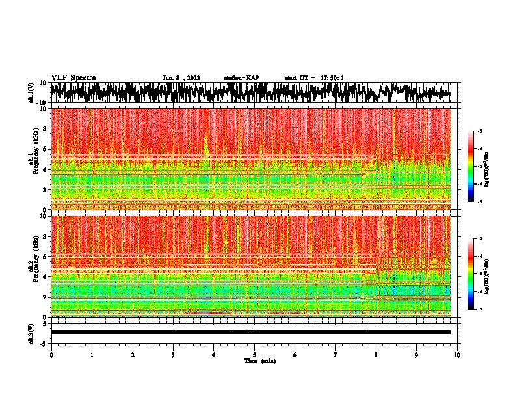
Task: Click the ch.2 spectrogram color scale bar
Action: pos(471,274)
